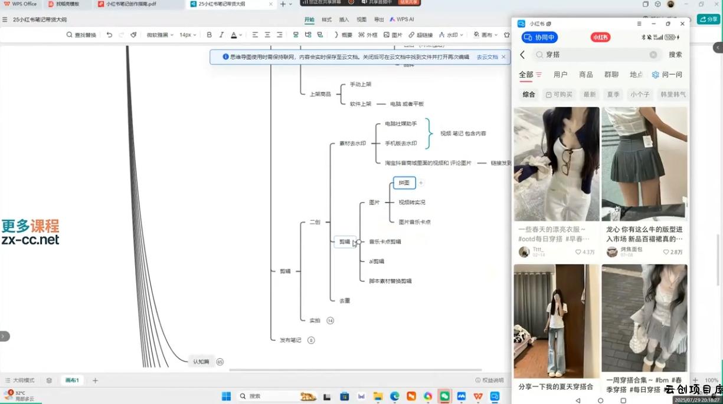Viewport: 723px width, 404px height.
Task: Select the format painter icon
Action: pos(133,35)
